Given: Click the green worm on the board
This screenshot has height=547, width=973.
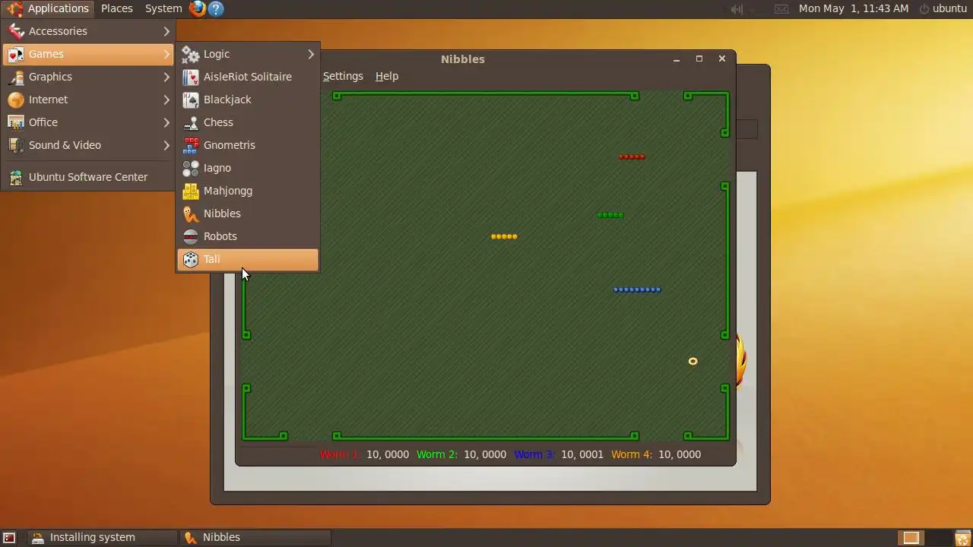Looking at the screenshot, I should 610,215.
